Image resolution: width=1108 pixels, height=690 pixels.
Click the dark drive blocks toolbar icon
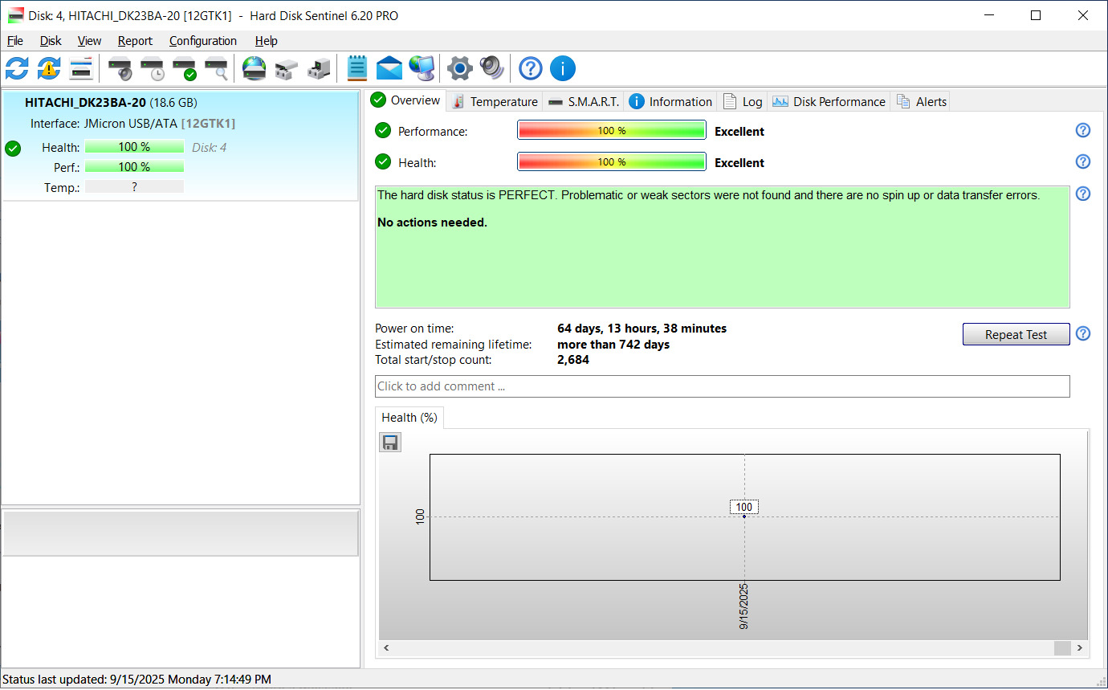tap(318, 68)
